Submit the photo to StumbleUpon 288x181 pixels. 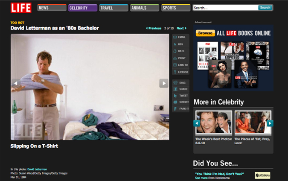[x=175, y=102]
